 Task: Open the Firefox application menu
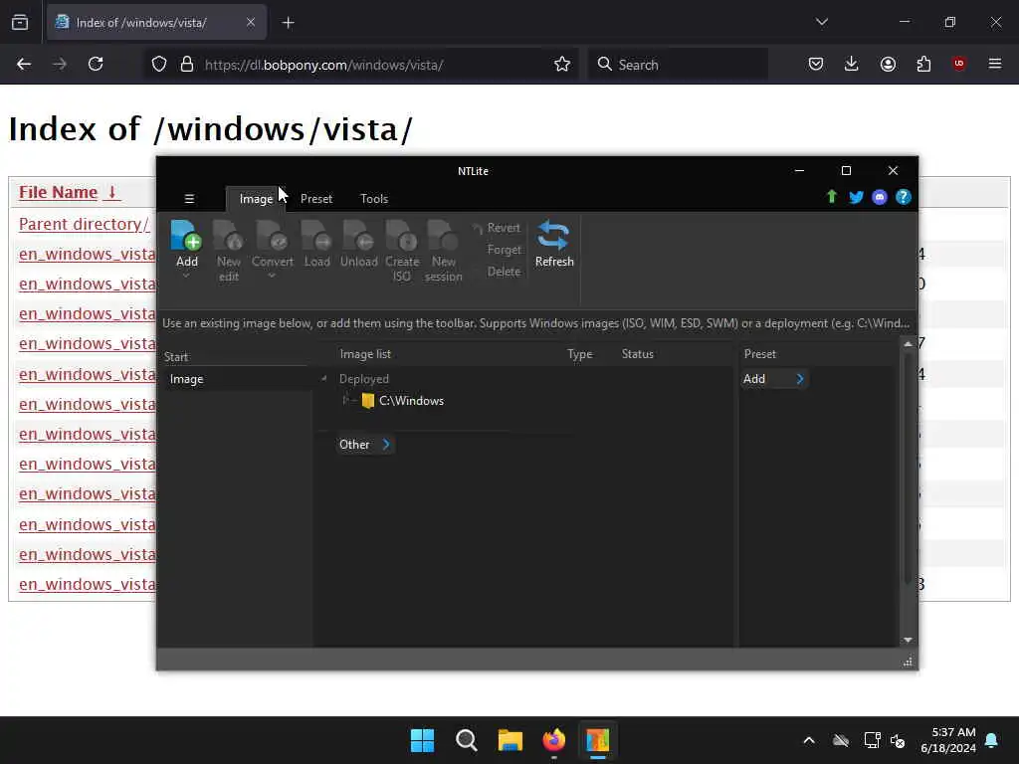click(995, 64)
